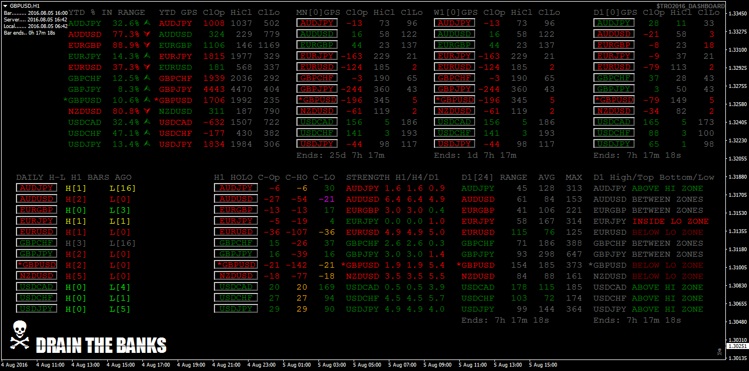This screenshot has height=371, width=749.
Task: Open the EURJPY button in the W1[0]GPS panel
Action: 454,56
